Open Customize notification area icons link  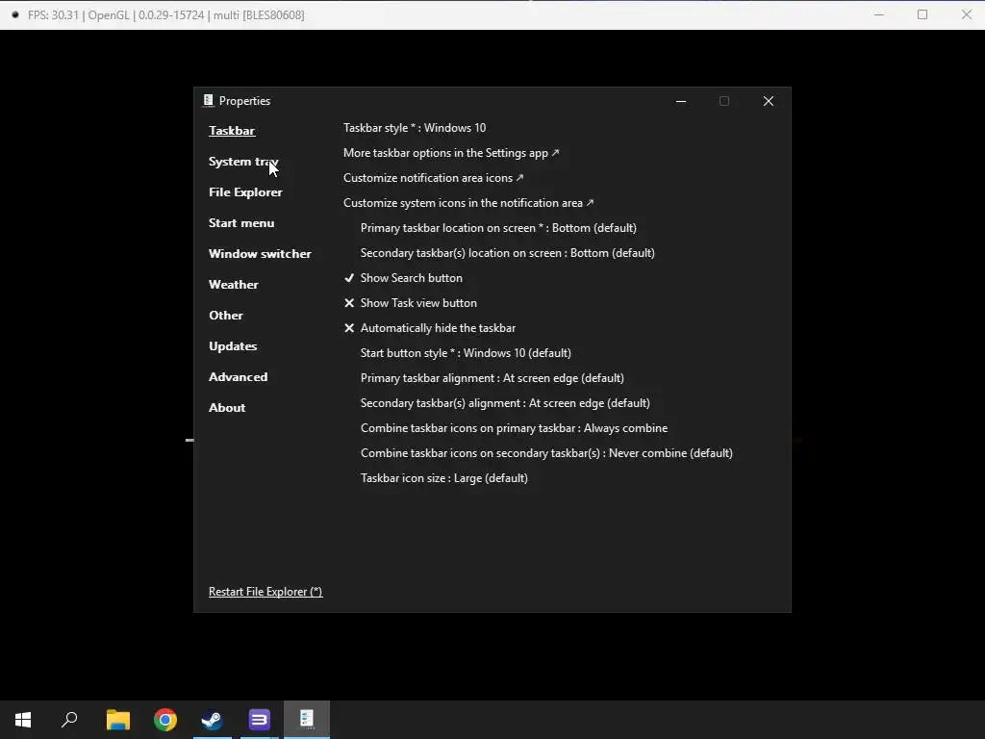[x=434, y=178]
